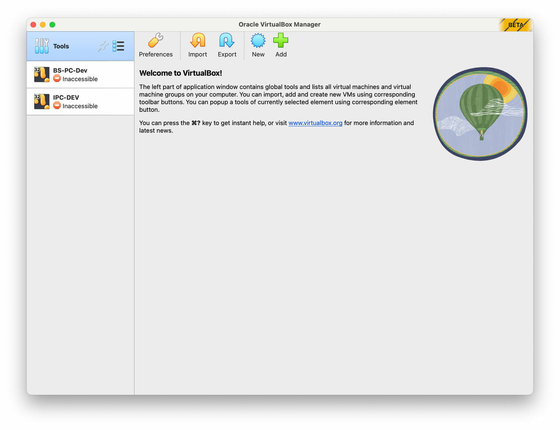Viewport: 560px width, 430px height.
Task: Maximize window with green button
Action: click(52, 24)
